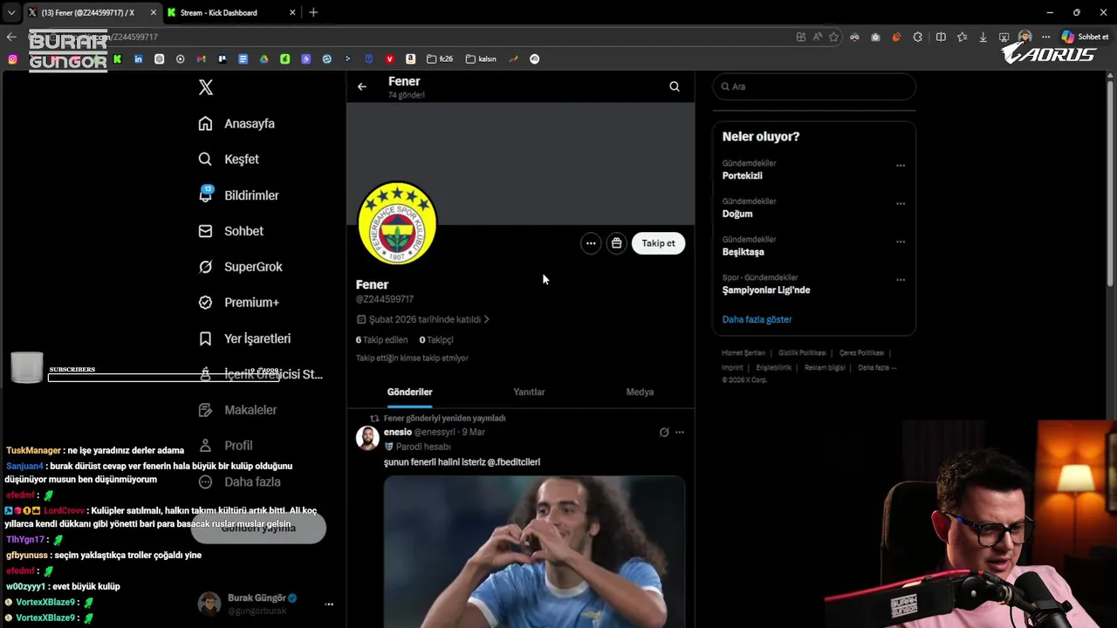The height and width of the screenshot is (628, 1117).
Task: Open enesio avatar in reposted post
Action: coord(367,438)
